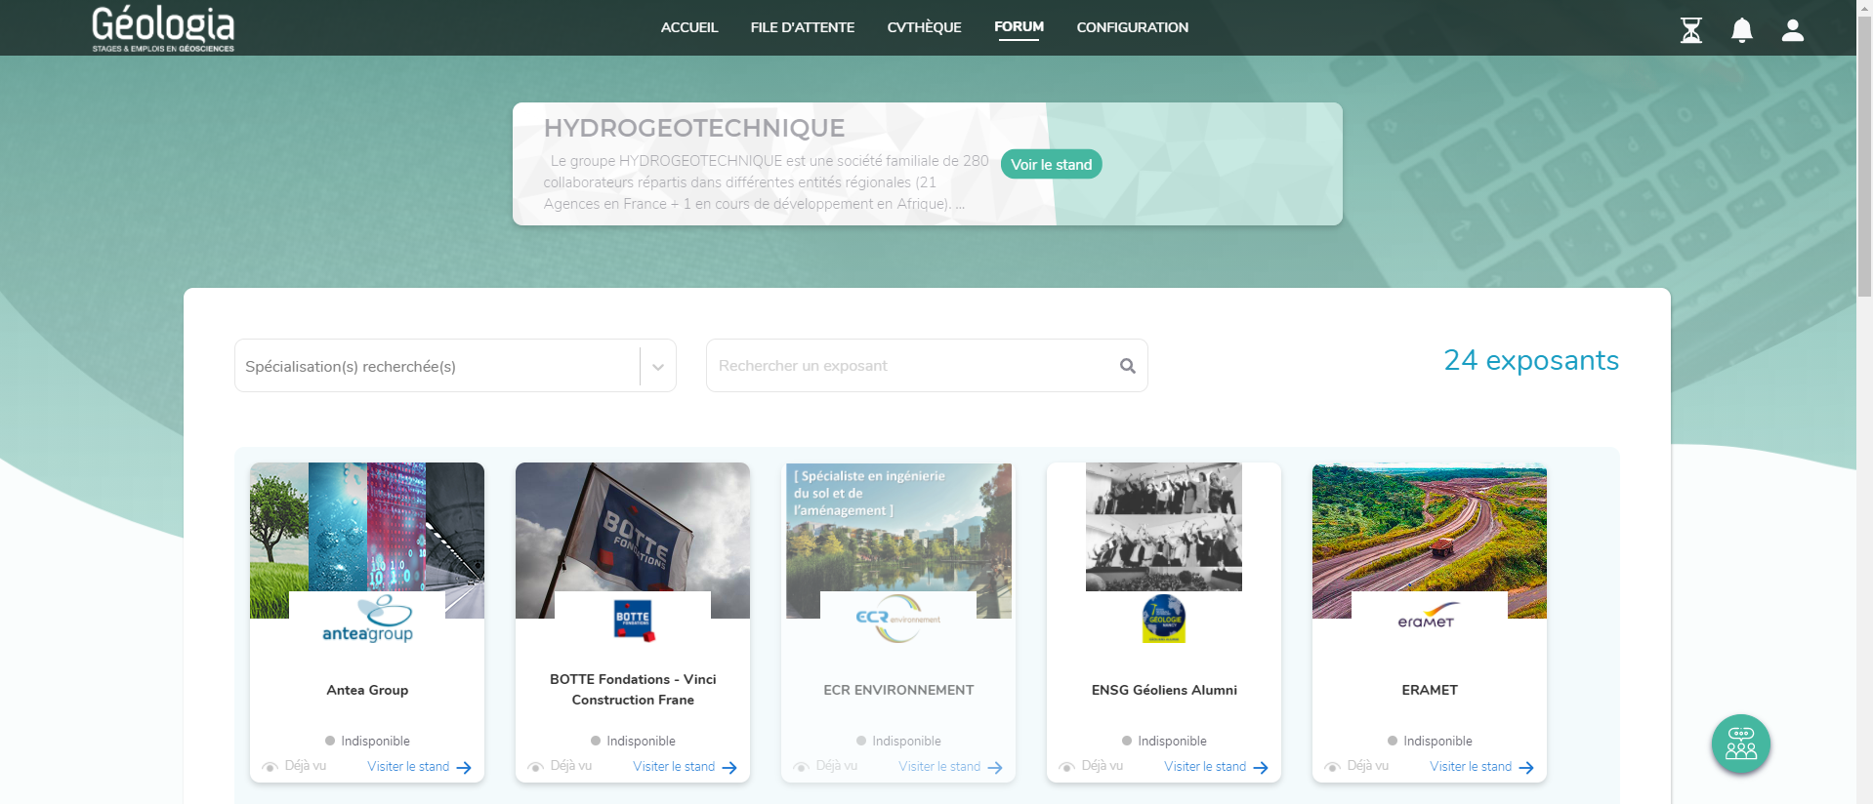Click the Géologia logo
Image resolution: width=1873 pixels, height=804 pixels.
point(163,28)
